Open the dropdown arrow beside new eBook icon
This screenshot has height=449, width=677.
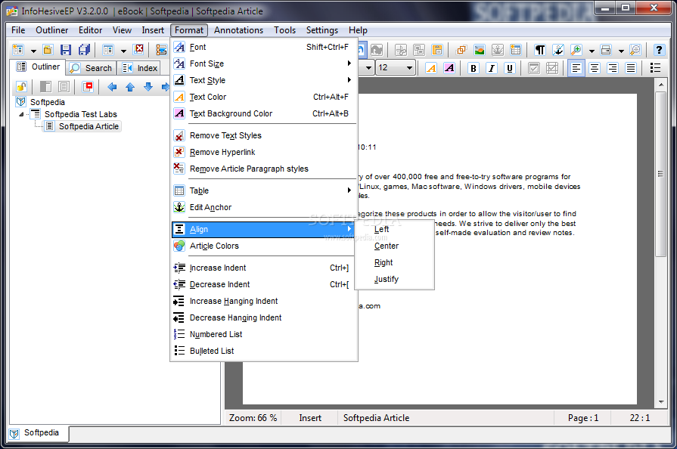coord(33,51)
